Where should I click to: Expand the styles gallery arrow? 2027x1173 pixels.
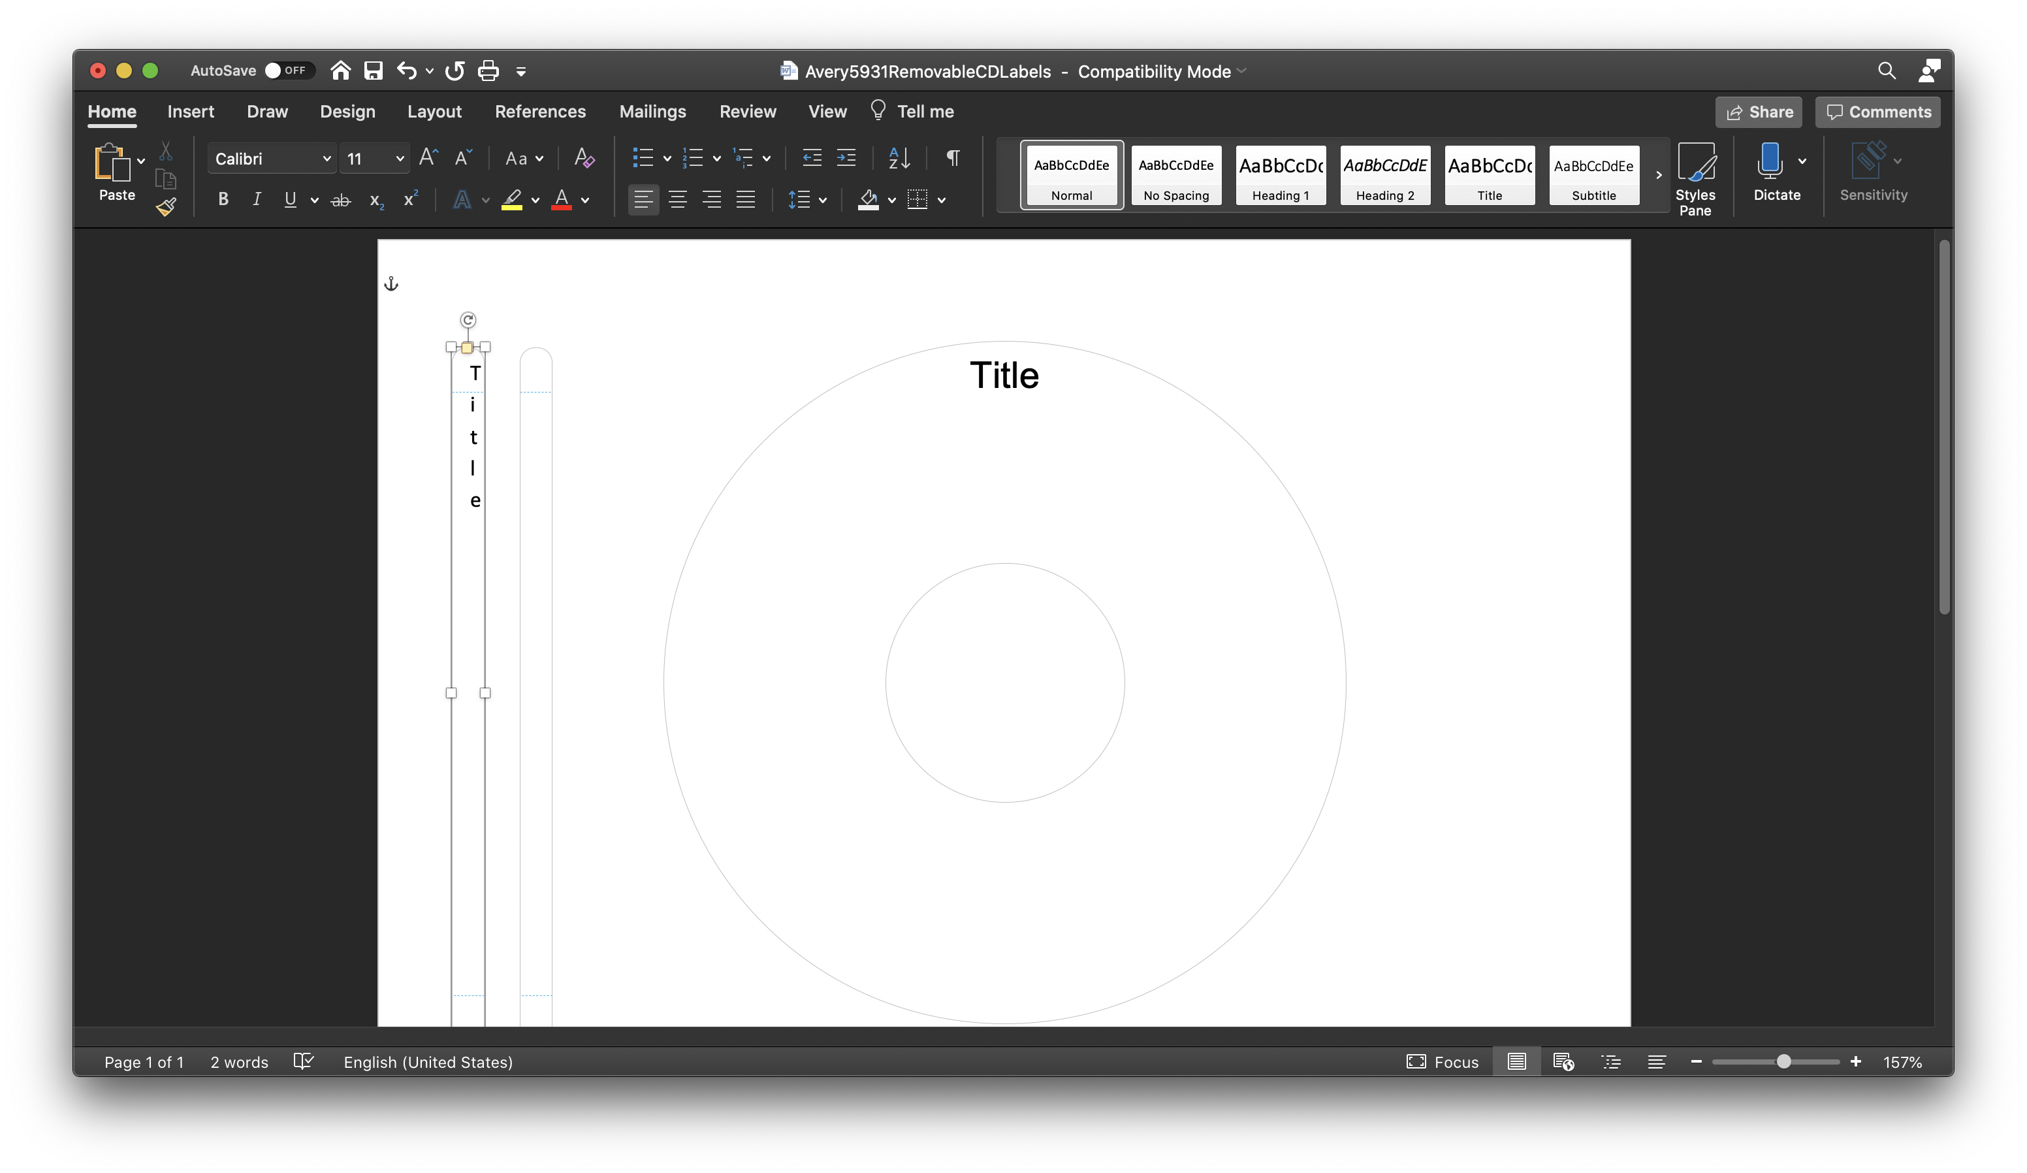[x=1658, y=174]
